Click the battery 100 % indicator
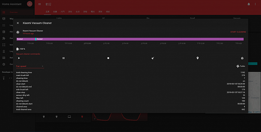This screenshot has height=132, width=261. click(21, 49)
